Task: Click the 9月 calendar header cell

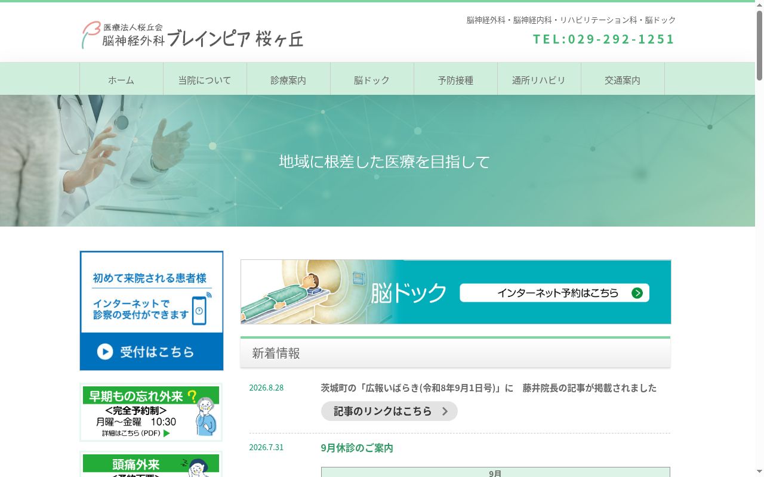Action: pyautogui.click(x=495, y=473)
